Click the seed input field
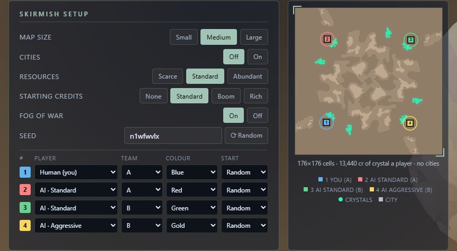This screenshot has width=457, height=251. (x=173, y=136)
